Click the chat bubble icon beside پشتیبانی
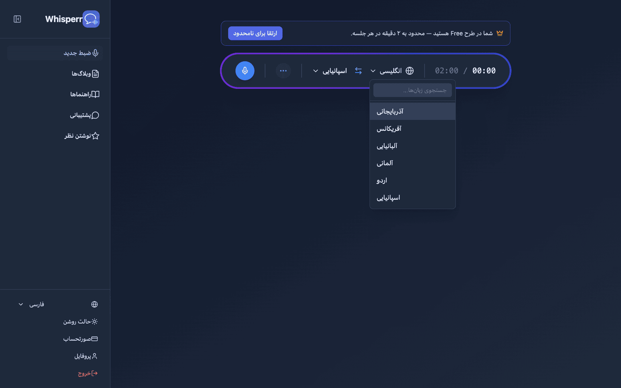This screenshot has height=388, width=621. point(95,115)
